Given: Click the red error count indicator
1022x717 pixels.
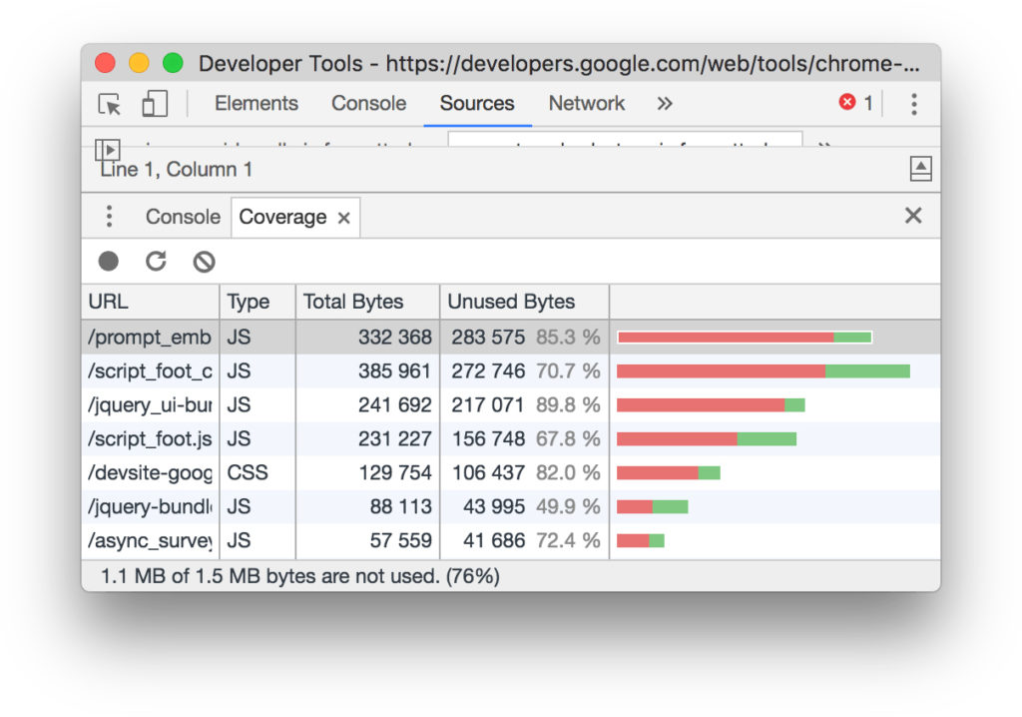Looking at the screenshot, I should (x=855, y=103).
